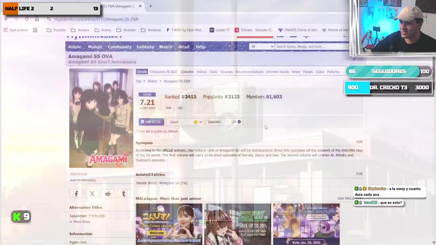Click the browser back arrow
Image resolution: width=436 pixels, height=245 pixels.
6,19
